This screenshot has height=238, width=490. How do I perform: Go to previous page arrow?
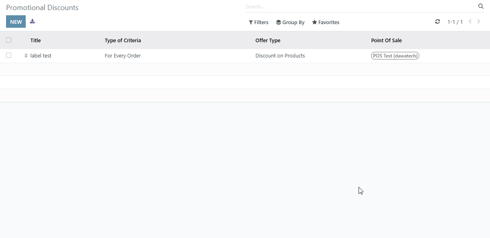click(x=470, y=22)
